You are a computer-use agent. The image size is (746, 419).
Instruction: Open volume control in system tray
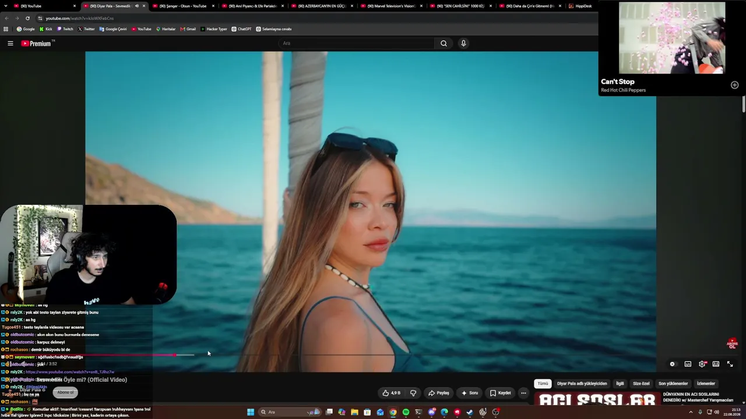click(716, 412)
